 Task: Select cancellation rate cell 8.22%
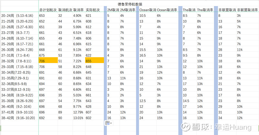point(77,67)
